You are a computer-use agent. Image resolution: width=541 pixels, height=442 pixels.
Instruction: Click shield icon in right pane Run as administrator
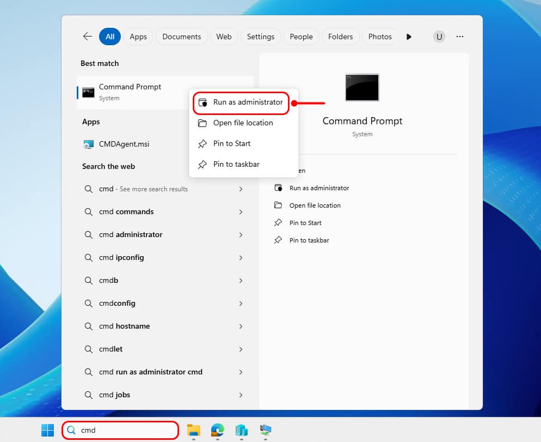click(x=278, y=187)
